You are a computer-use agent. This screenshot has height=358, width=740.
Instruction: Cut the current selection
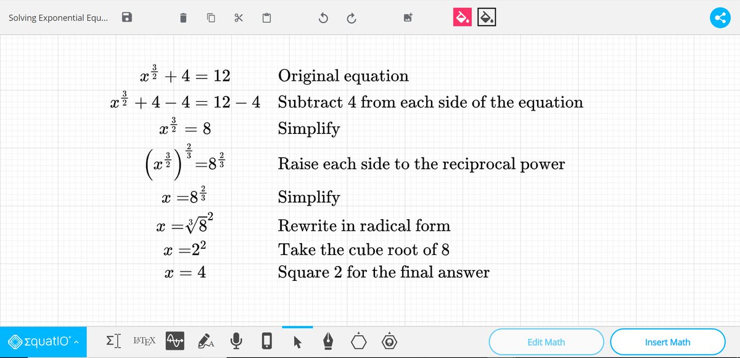click(239, 18)
